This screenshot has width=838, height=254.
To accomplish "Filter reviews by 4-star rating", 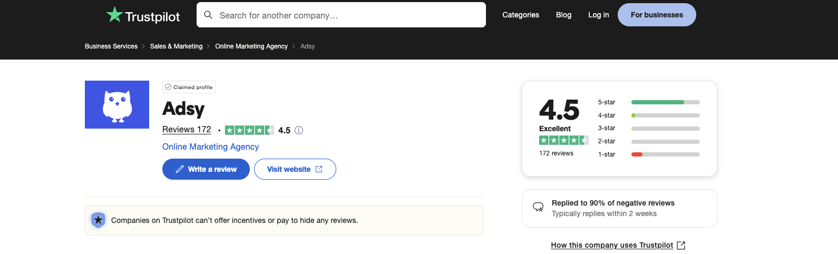I will point(649,115).
